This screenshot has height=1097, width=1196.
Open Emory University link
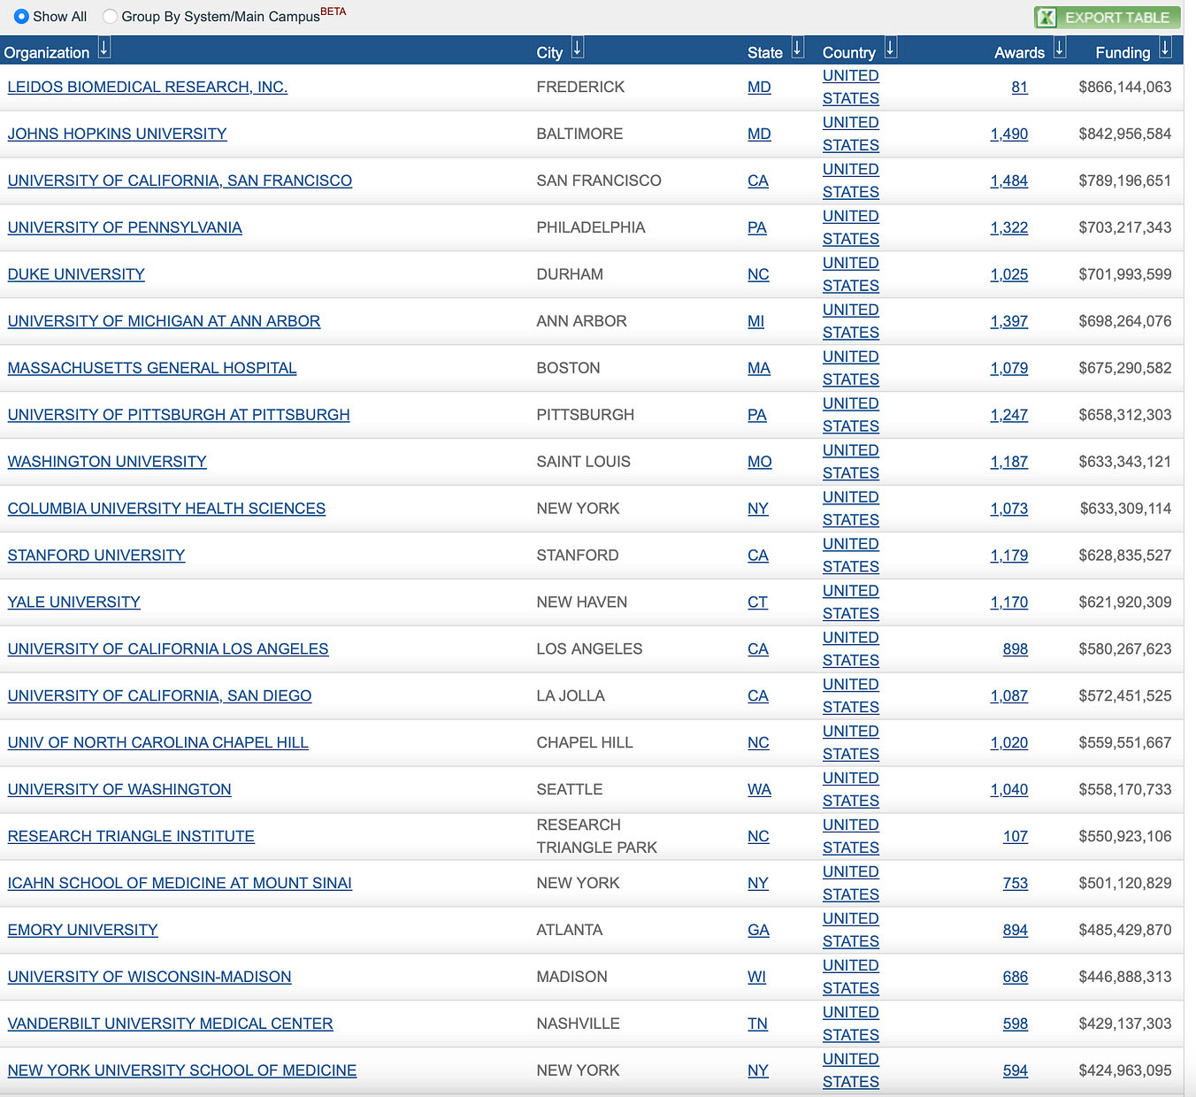[x=82, y=931]
